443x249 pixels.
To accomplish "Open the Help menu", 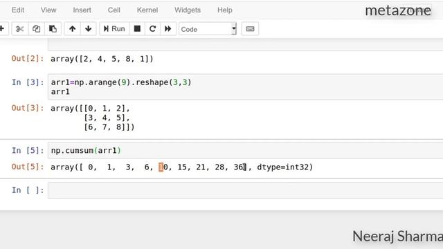I will click(x=225, y=10).
